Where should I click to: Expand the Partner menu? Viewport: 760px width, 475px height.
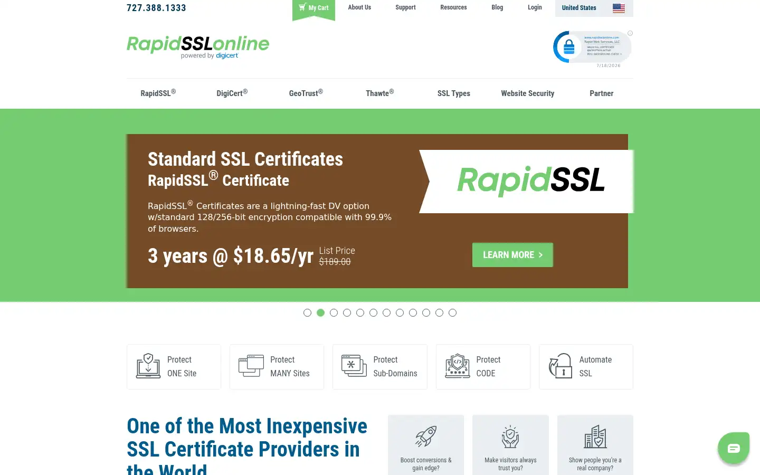pyautogui.click(x=602, y=93)
